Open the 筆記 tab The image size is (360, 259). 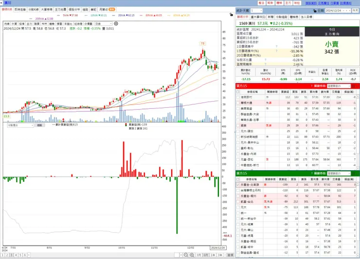(93, 9)
